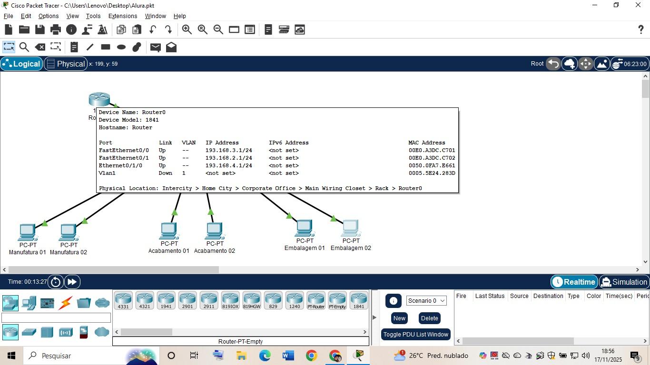650x365 pixels.
Task: Reset zoom with the R magnifier icon
Action: tap(203, 29)
